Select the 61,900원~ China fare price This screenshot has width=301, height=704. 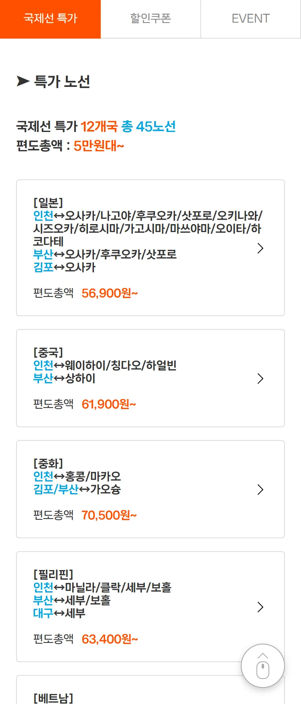tap(109, 404)
